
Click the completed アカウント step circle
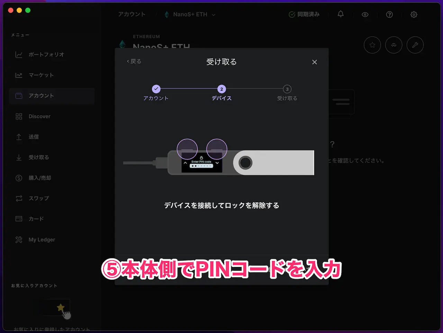pyautogui.click(x=156, y=89)
